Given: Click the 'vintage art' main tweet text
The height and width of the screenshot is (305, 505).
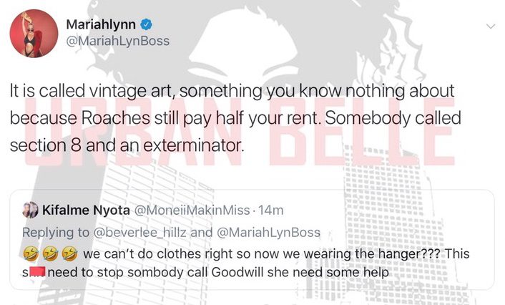Looking at the screenshot, I should point(130,91).
